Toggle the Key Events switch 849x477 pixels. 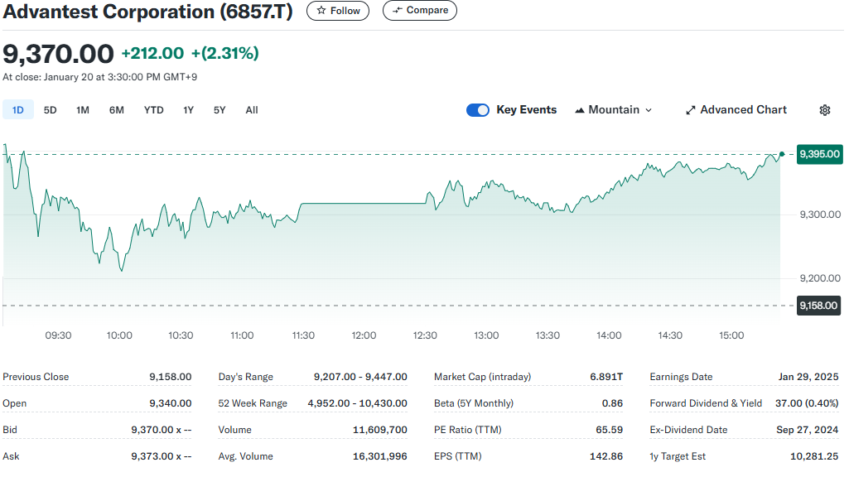tap(478, 110)
